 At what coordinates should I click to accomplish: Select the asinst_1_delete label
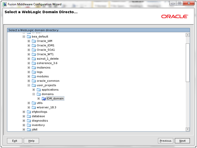[x=48, y=59]
